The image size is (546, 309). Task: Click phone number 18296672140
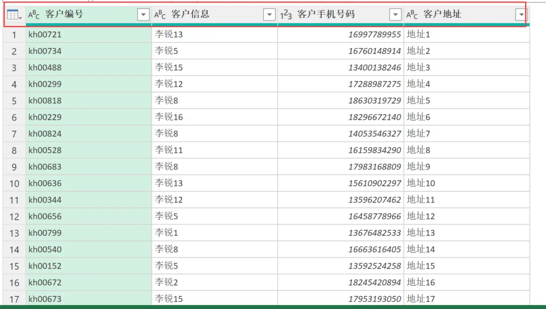375,117
